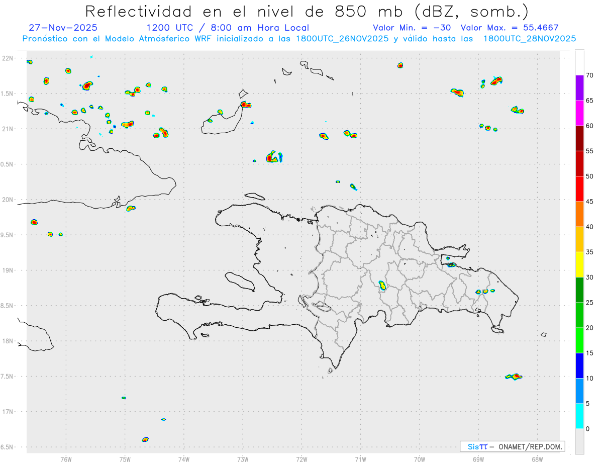Click the '20N' latitude label

(8, 200)
